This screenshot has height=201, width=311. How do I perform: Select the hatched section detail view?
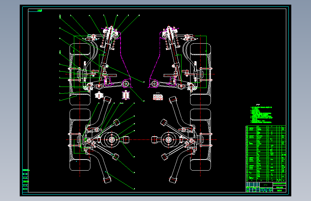pos(158,97)
